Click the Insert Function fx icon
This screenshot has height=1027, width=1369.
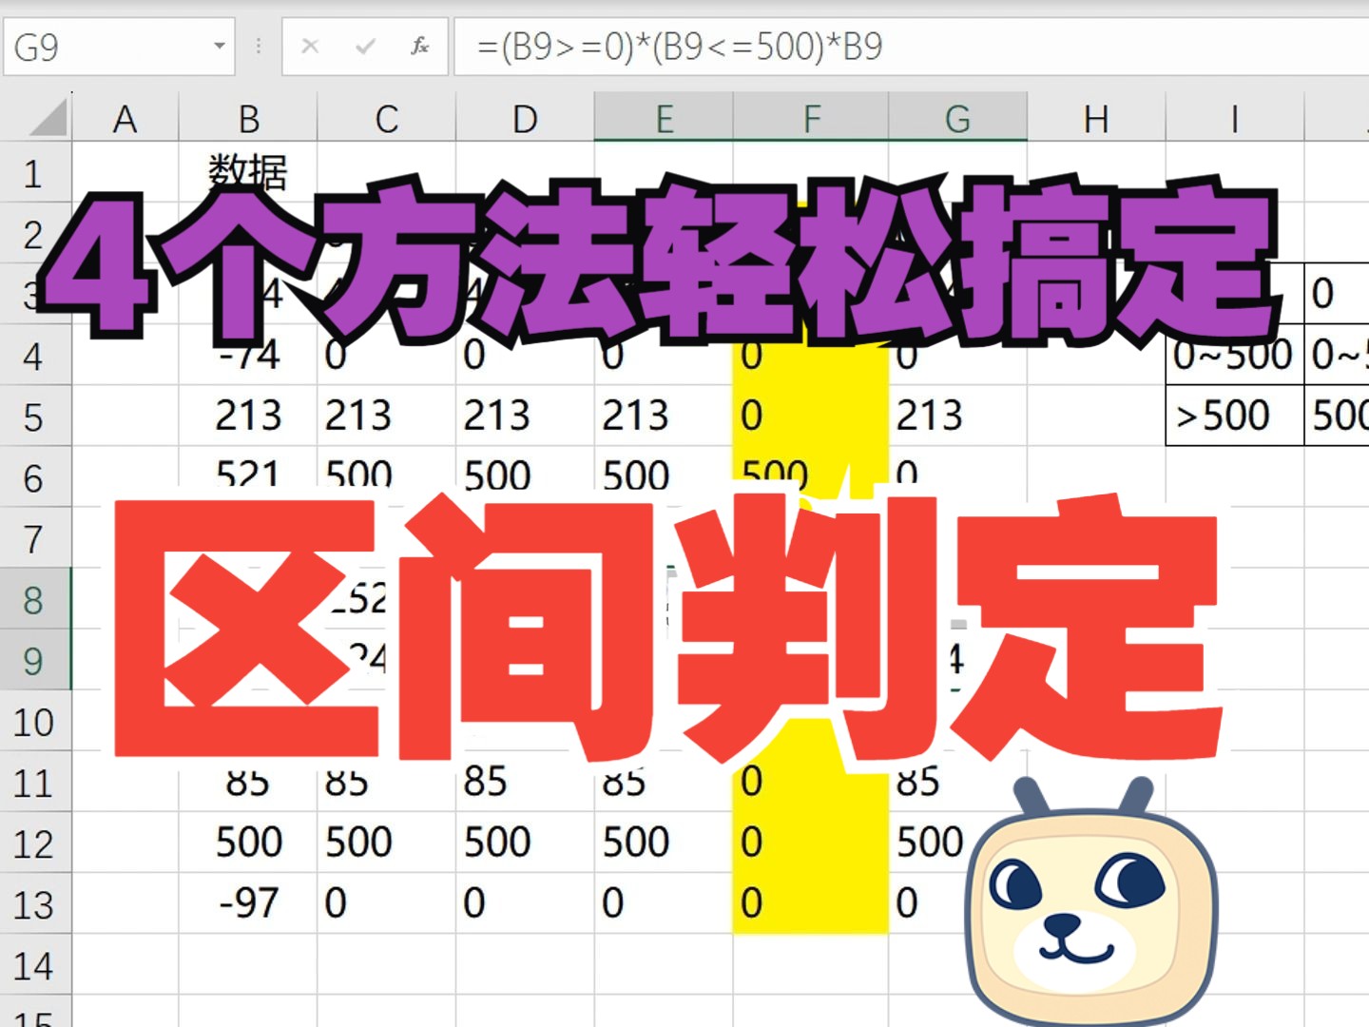coord(418,46)
